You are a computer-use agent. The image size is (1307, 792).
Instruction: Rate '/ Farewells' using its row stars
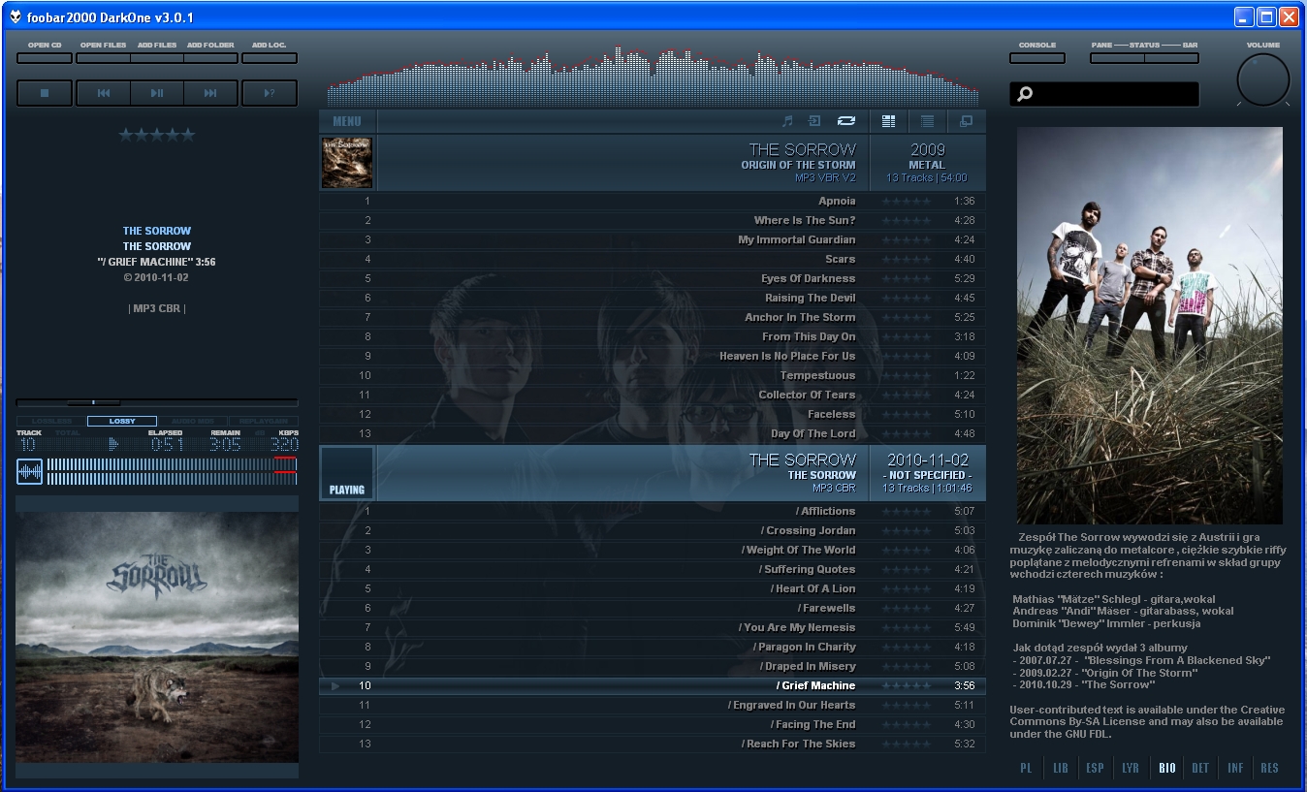(906, 608)
